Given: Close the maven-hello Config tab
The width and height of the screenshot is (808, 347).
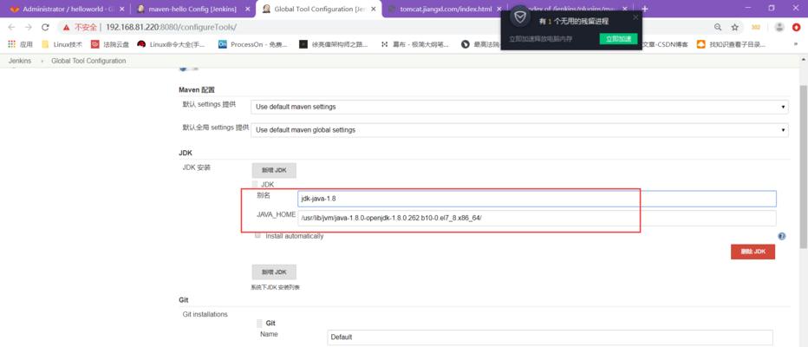Looking at the screenshot, I should click(x=247, y=10).
